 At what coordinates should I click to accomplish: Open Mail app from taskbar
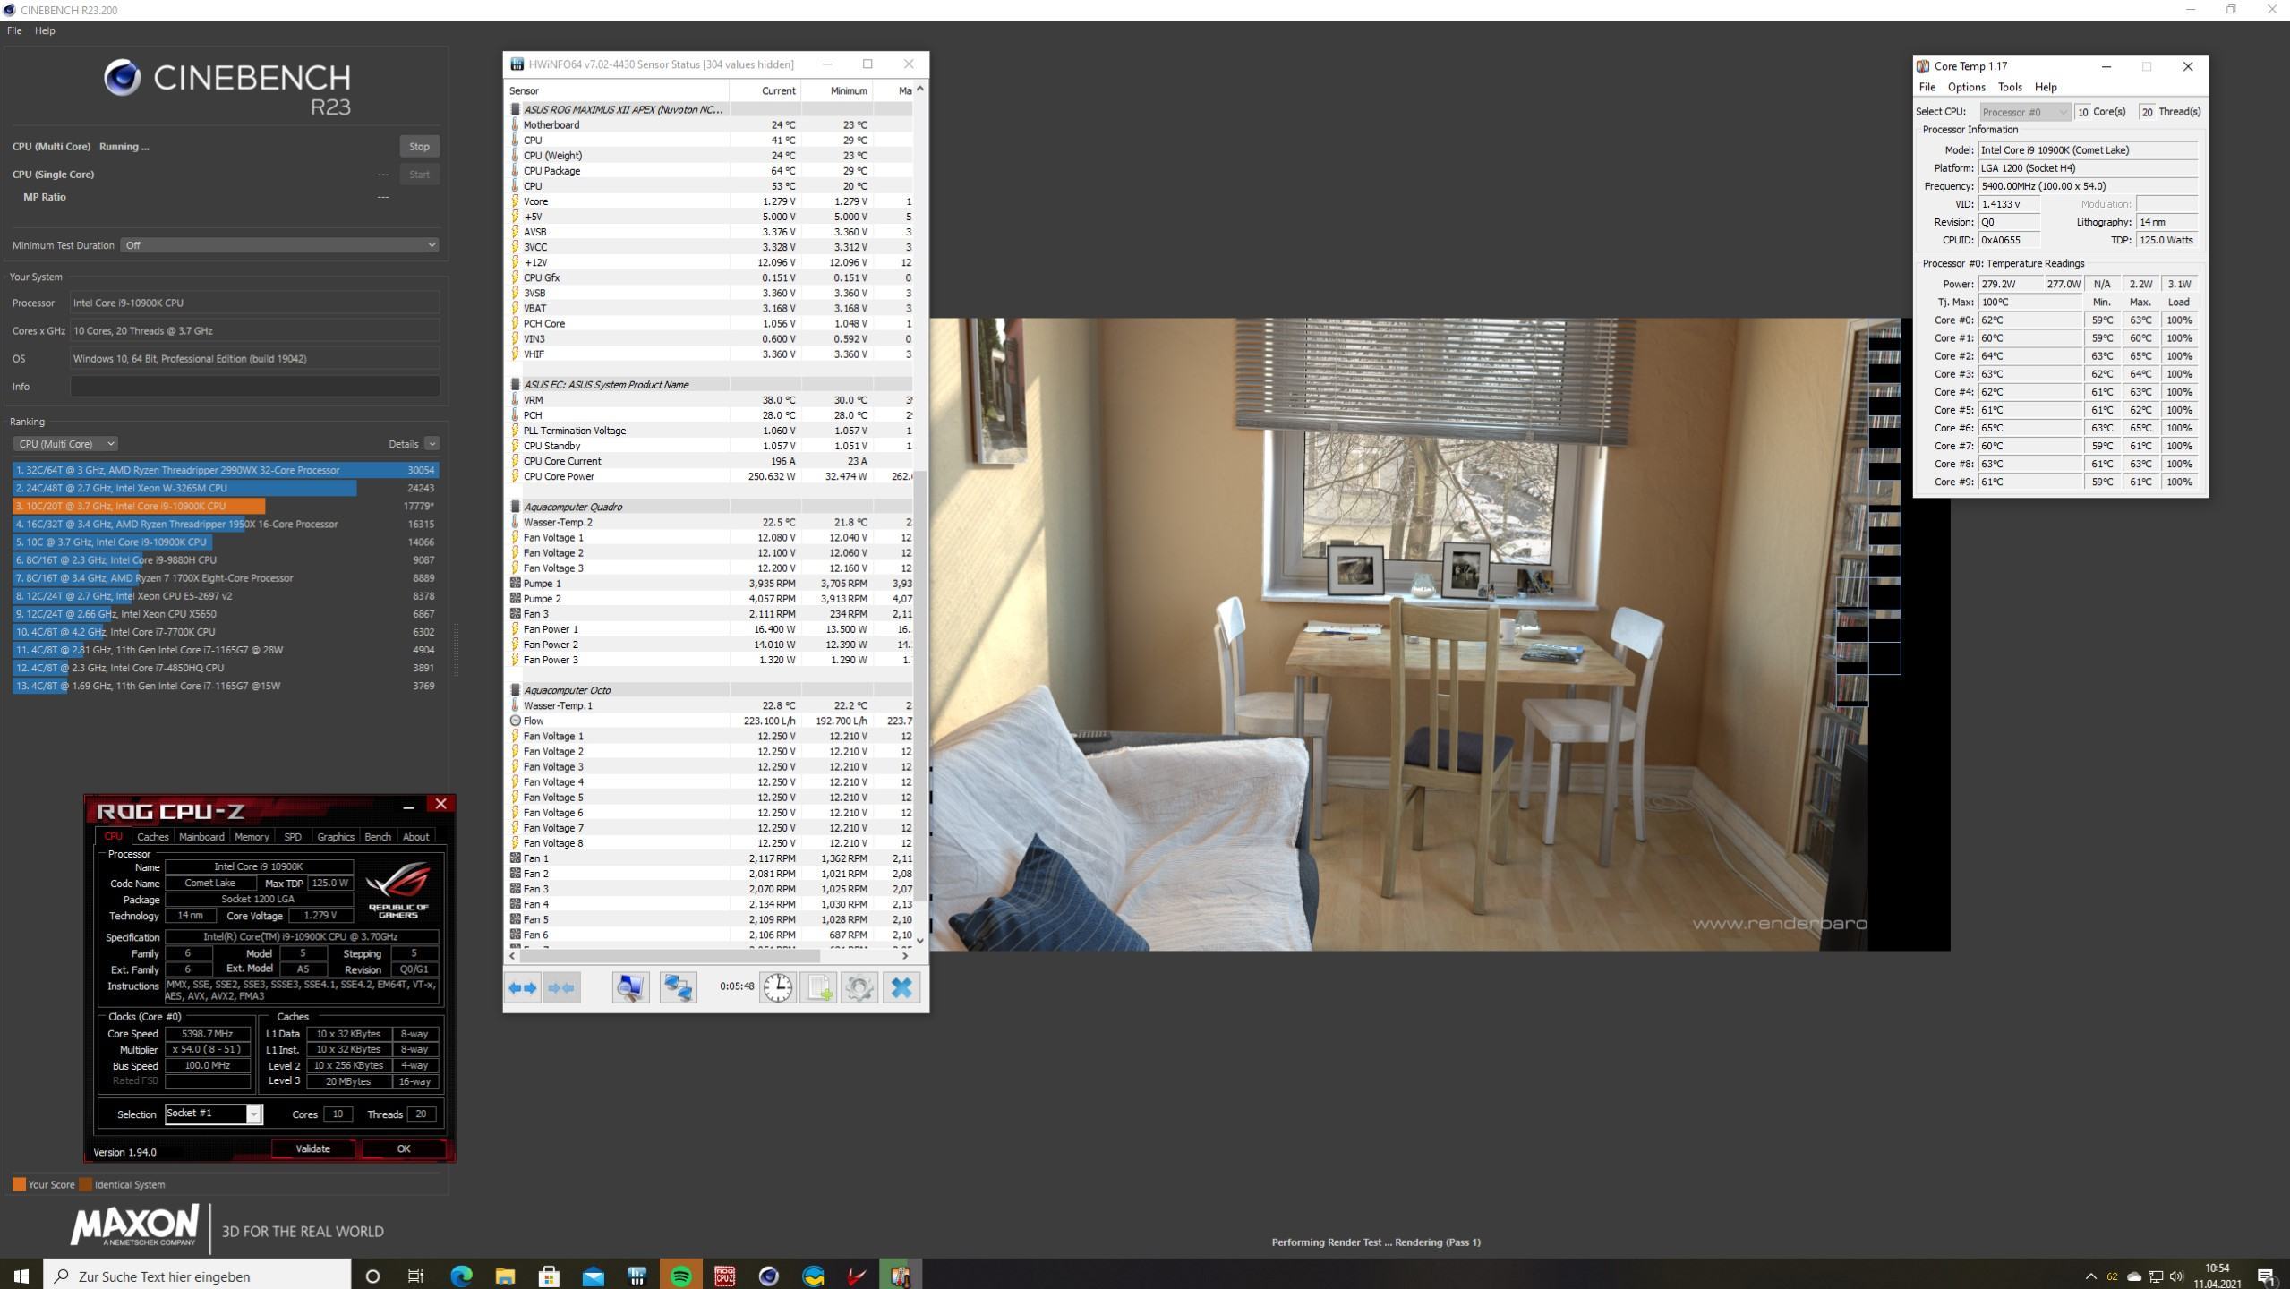[x=593, y=1276]
